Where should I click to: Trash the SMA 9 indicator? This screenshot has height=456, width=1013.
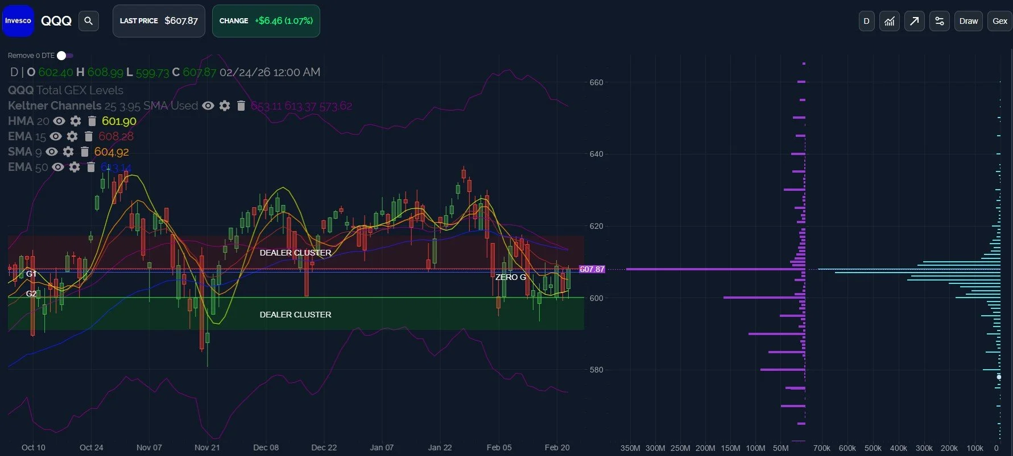point(84,152)
